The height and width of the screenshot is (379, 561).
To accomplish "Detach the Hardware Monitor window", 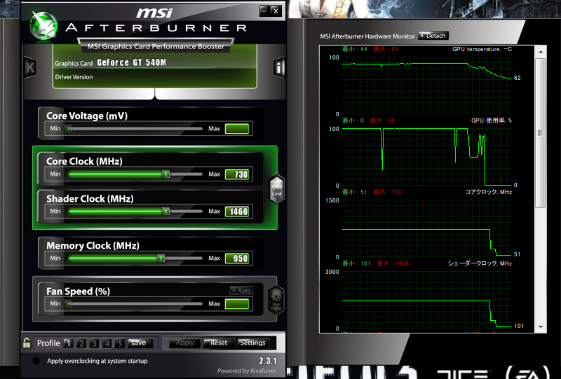I will (x=433, y=36).
